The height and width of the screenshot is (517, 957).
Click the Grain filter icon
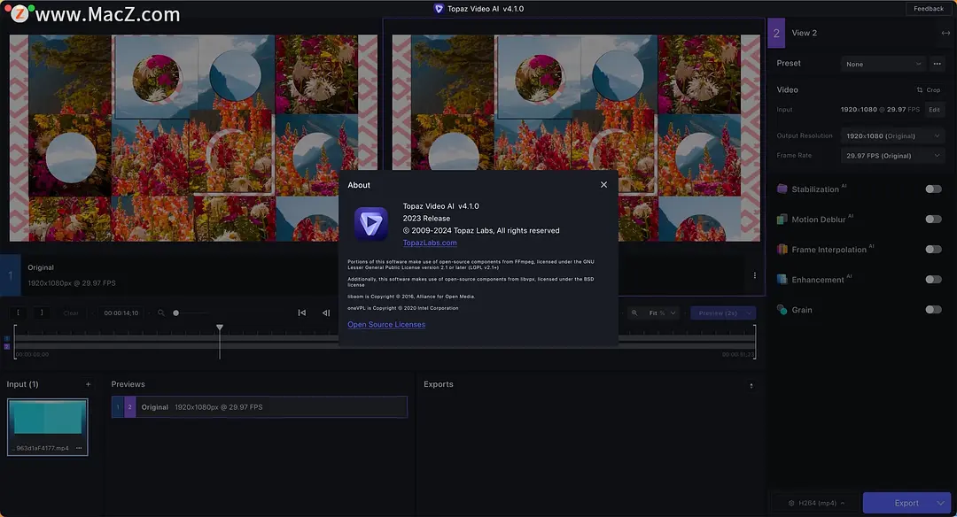[782, 310]
